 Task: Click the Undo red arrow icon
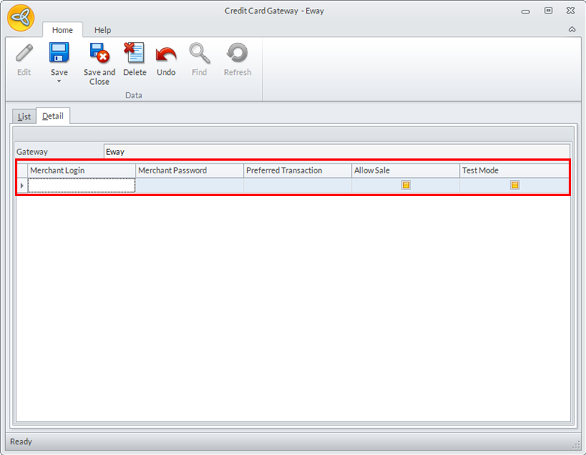point(166,54)
